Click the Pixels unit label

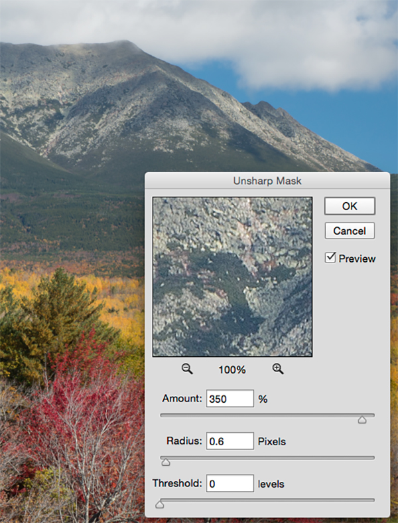pos(272,442)
